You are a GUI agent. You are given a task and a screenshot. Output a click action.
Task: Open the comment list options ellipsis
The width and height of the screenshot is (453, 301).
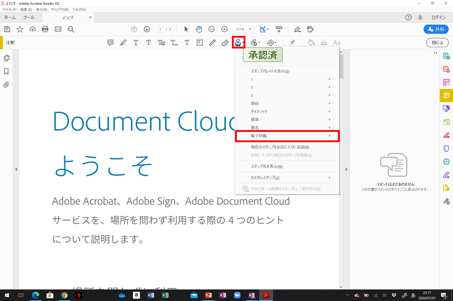pos(435,53)
